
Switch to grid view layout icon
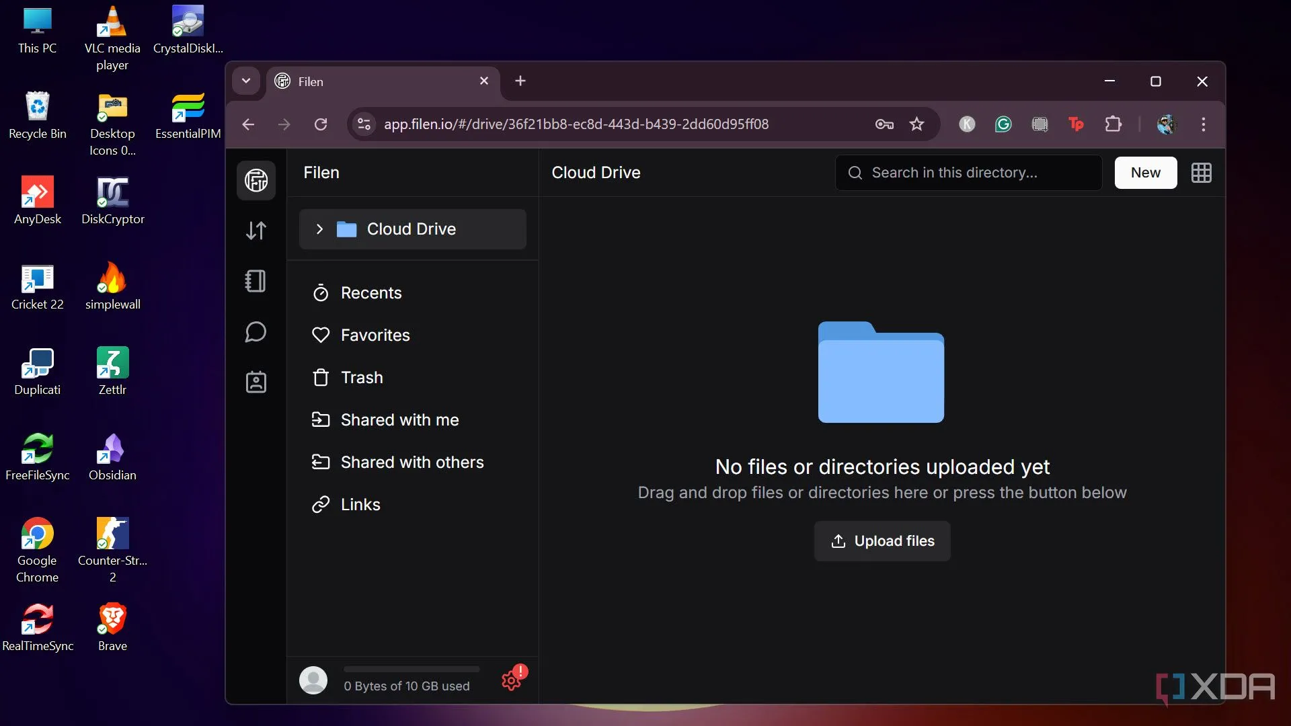click(1202, 173)
